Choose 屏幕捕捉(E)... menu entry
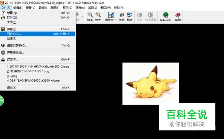 pos(38,53)
